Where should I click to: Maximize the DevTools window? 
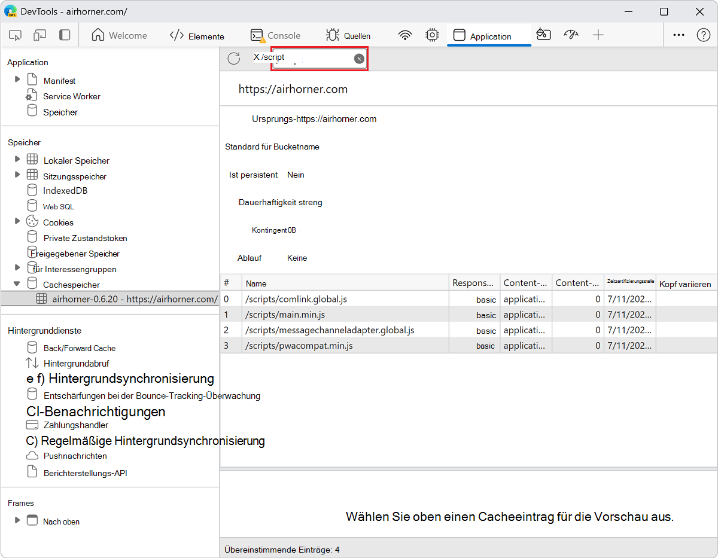(664, 11)
